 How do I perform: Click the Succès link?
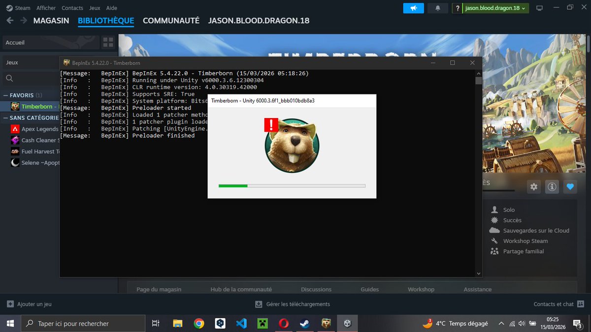click(512, 220)
